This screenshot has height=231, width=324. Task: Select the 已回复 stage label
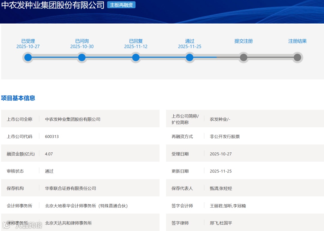(x=136, y=41)
